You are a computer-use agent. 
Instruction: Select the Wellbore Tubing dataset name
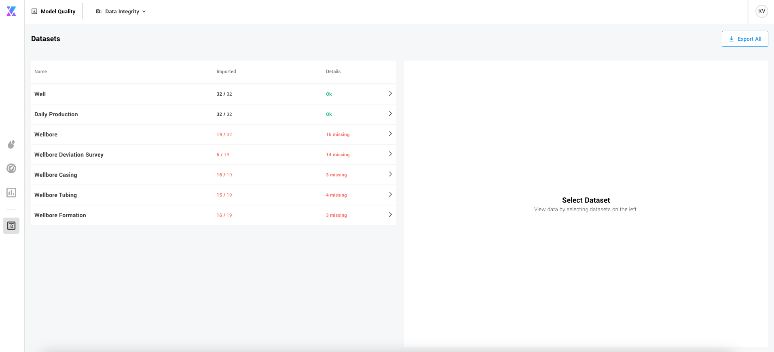click(56, 195)
